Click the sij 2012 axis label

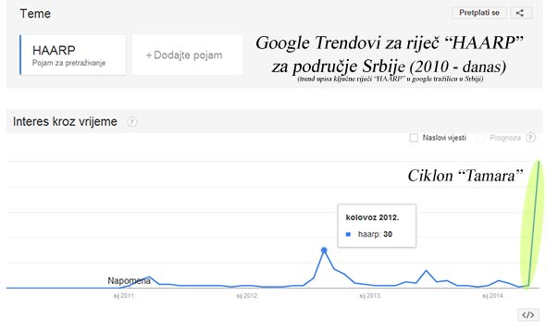(247, 296)
